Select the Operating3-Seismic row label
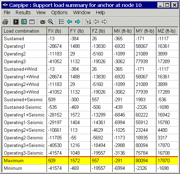 tap(24, 153)
